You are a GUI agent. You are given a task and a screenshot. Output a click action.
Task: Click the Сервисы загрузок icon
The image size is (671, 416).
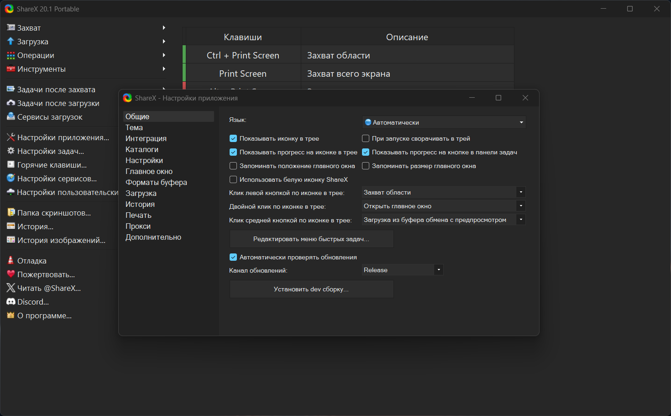coord(11,117)
